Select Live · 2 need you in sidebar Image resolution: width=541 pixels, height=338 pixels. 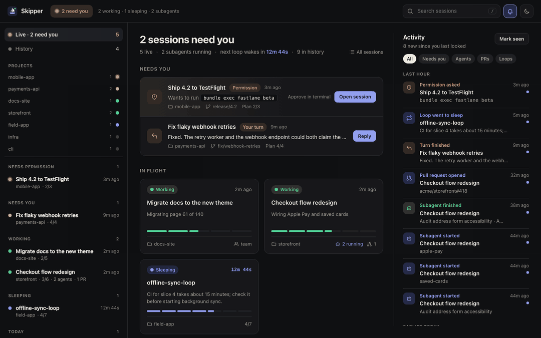64,35
